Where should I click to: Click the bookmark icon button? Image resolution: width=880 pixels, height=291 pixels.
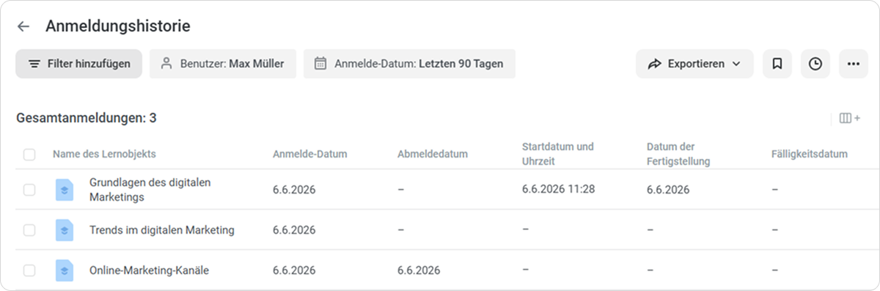pos(777,64)
